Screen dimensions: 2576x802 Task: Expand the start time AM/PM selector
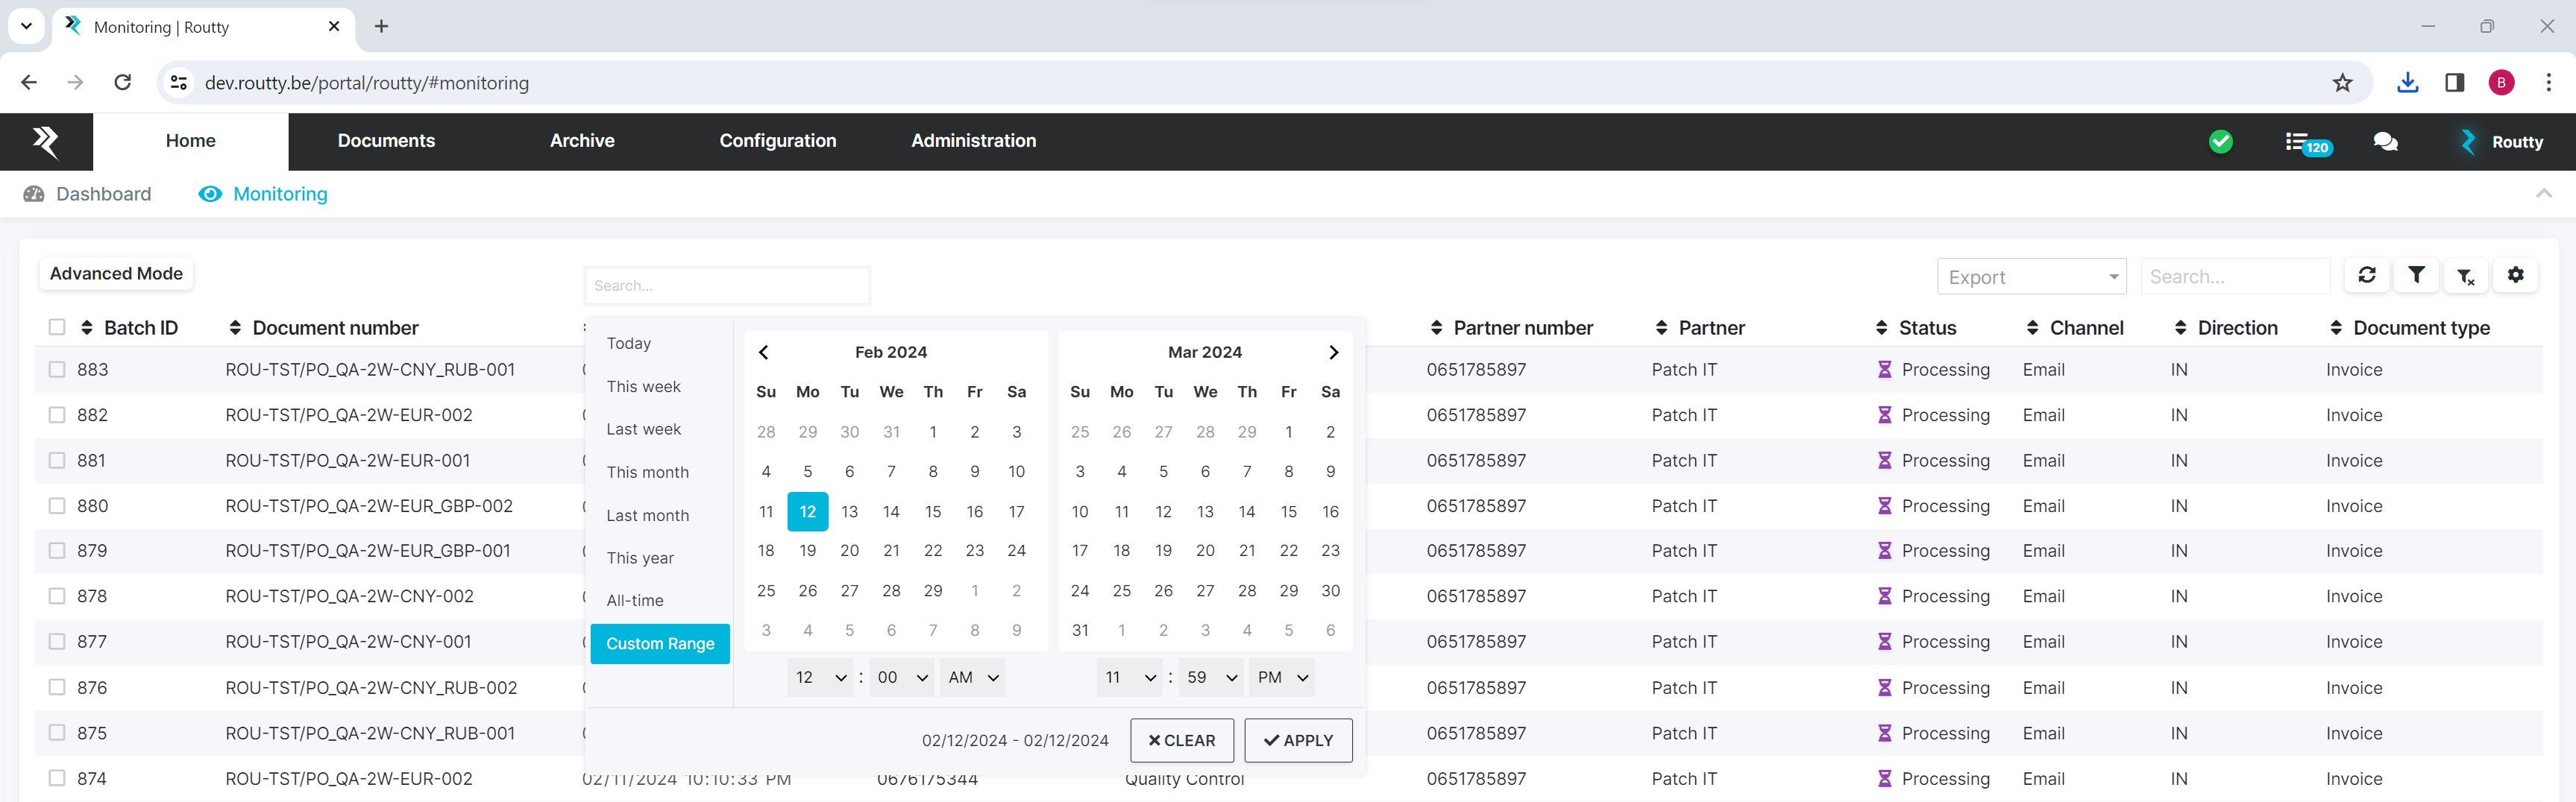coord(972,678)
